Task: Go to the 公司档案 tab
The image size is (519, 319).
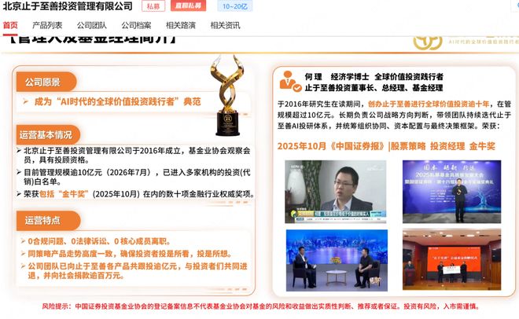Action: click(136, 25)
